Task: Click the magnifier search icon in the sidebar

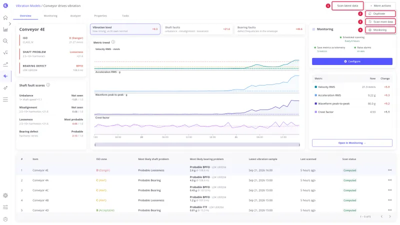Action: click(x=5, y=41)
